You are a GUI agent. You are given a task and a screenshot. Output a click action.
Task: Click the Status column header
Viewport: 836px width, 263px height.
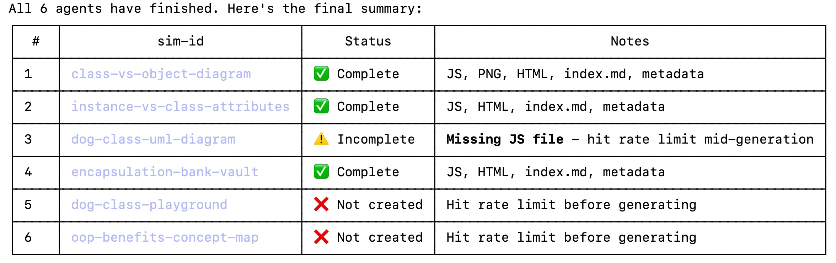click(x=368, y=42)
